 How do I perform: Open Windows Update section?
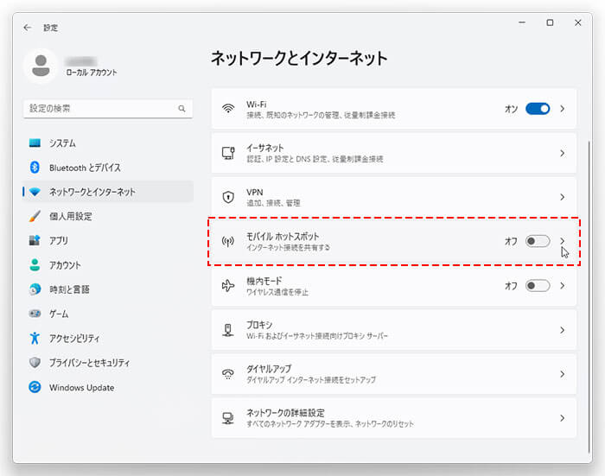(108, 387)
